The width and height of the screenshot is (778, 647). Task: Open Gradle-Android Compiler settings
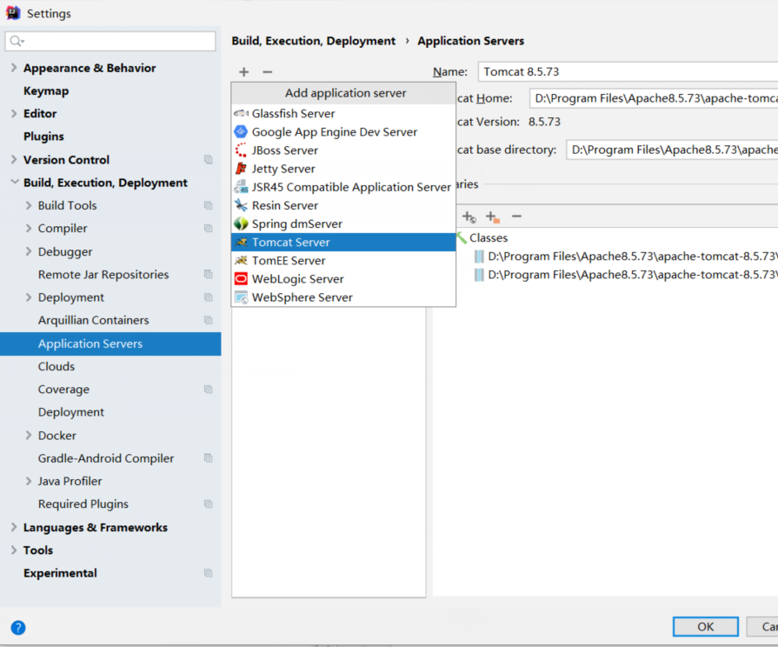(x=106, y=458)
